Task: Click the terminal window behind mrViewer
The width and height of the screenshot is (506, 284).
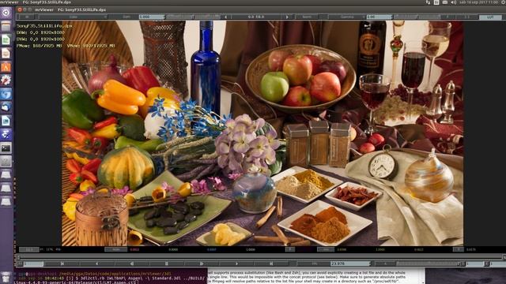Action: pos(111,276)
